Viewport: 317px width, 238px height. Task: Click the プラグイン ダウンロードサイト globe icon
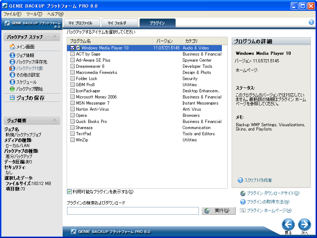point(243,194)
